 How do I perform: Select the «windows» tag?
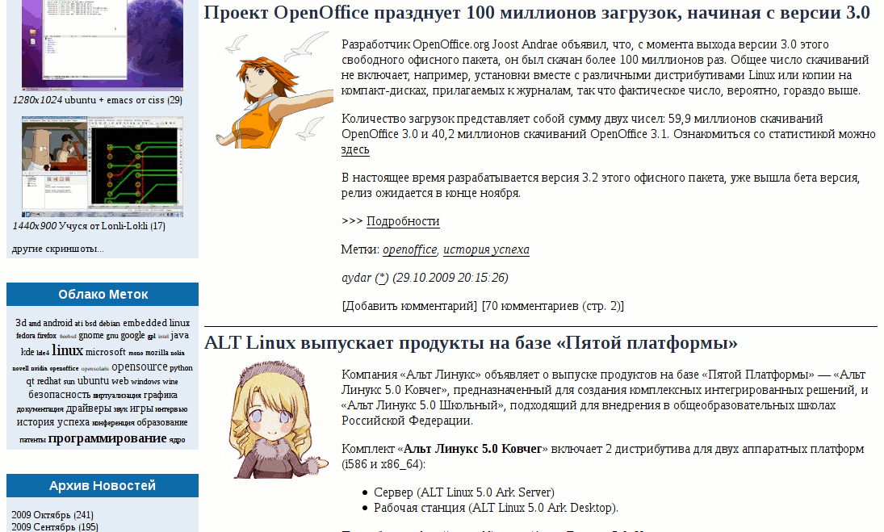click(x=145, y=382)
